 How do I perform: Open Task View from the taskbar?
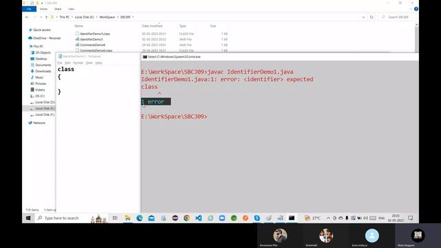click(115, 218)
